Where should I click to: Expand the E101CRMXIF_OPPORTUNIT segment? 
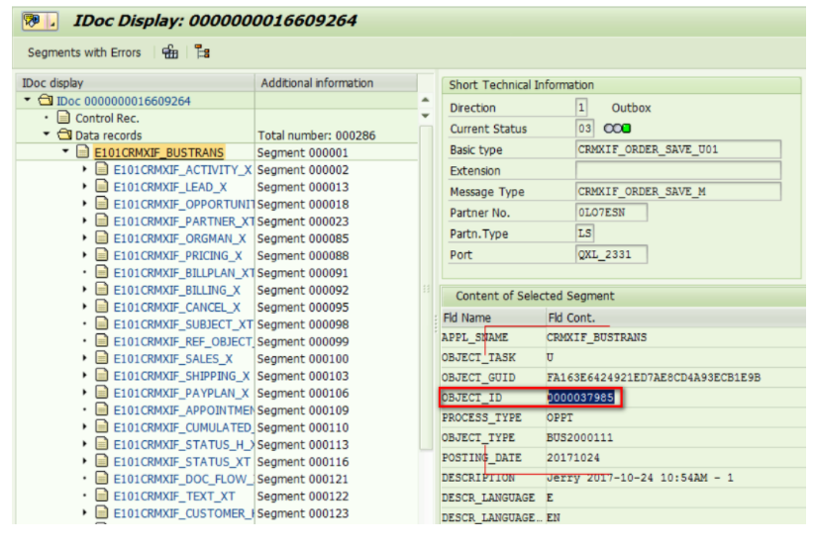tap(84, 203)
